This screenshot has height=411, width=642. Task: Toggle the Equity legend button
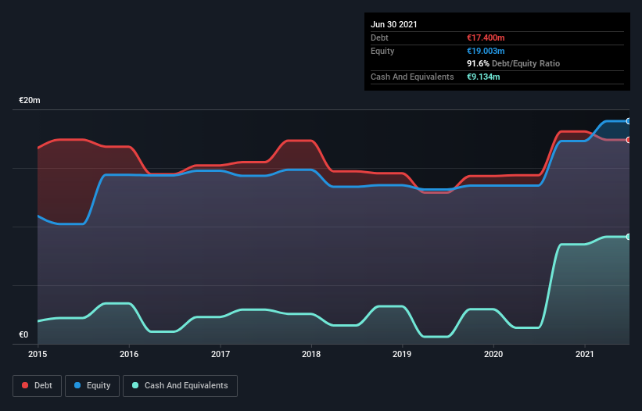92,386
